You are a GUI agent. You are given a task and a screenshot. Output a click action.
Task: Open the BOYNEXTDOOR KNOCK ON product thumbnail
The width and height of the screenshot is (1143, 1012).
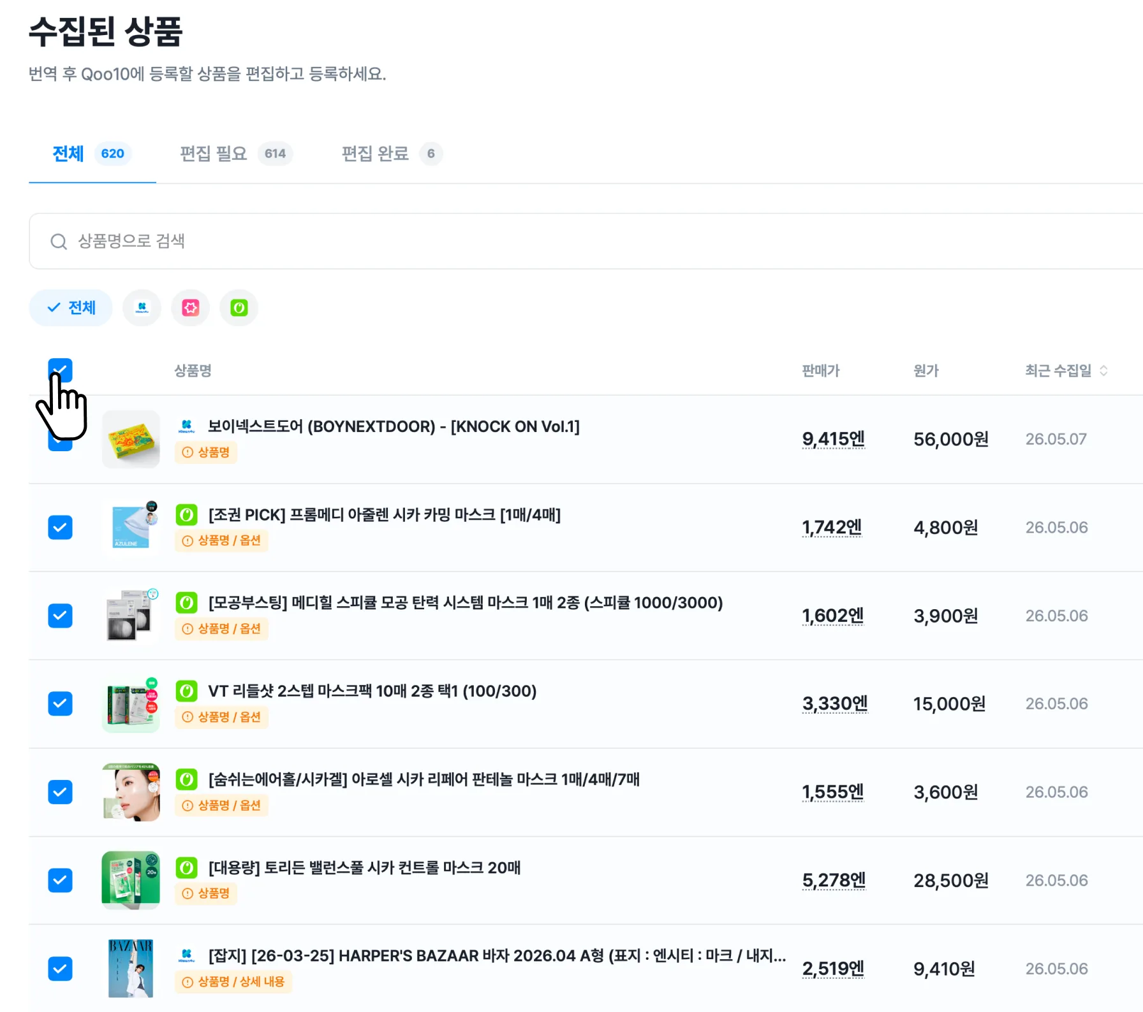[x=131, y=439]
